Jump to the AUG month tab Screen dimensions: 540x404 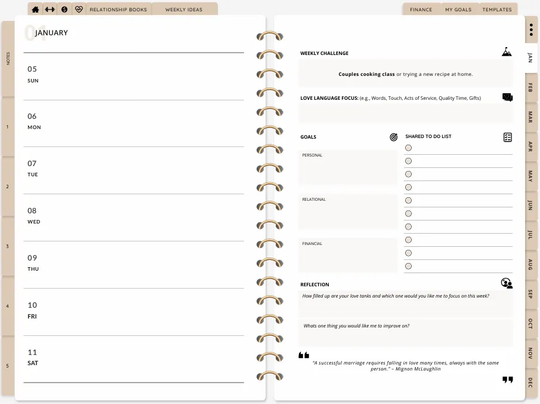[x=530, y=265]
